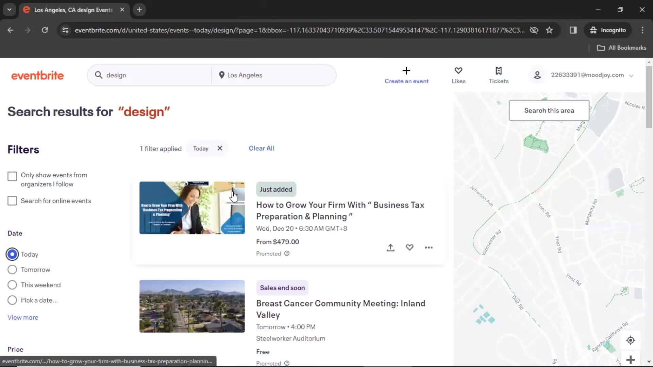653x367 pixels.
Task: Check Only show events from organizers I follow
Action: coord(12,176)
